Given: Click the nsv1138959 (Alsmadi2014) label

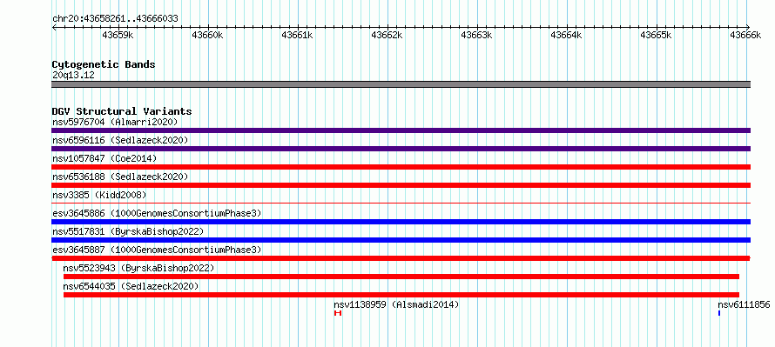Looking at the screenshot, I should pos(396,304).
